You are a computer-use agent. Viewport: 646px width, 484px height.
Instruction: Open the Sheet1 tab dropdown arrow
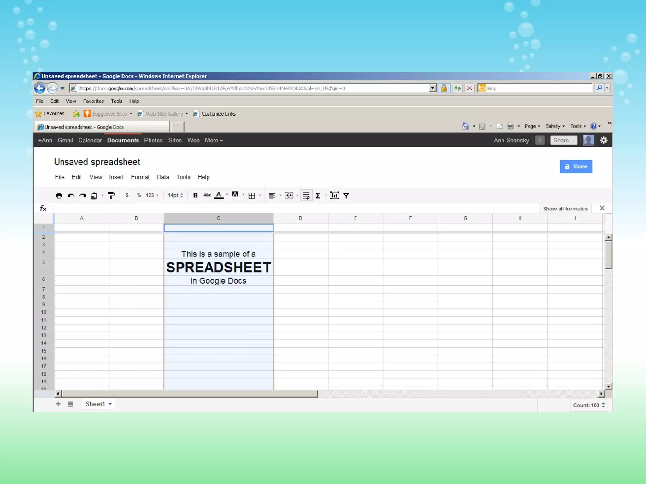110,404
